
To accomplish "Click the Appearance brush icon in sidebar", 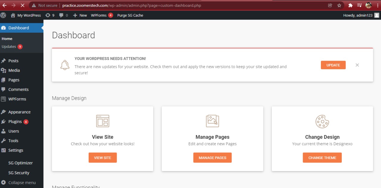I will [x=4, y=112].
